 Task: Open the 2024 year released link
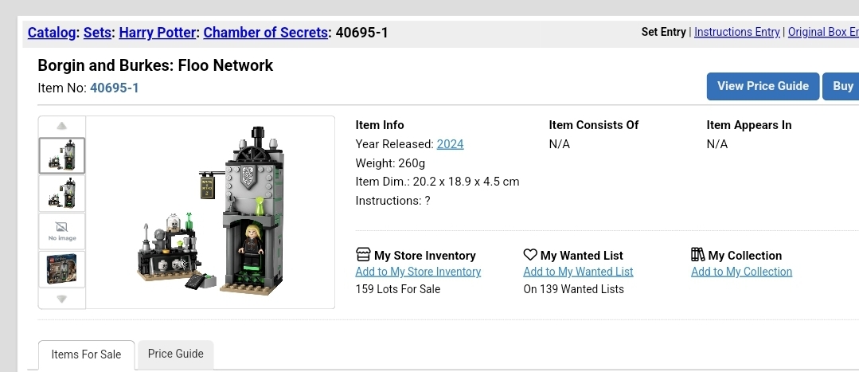(451, 144)
